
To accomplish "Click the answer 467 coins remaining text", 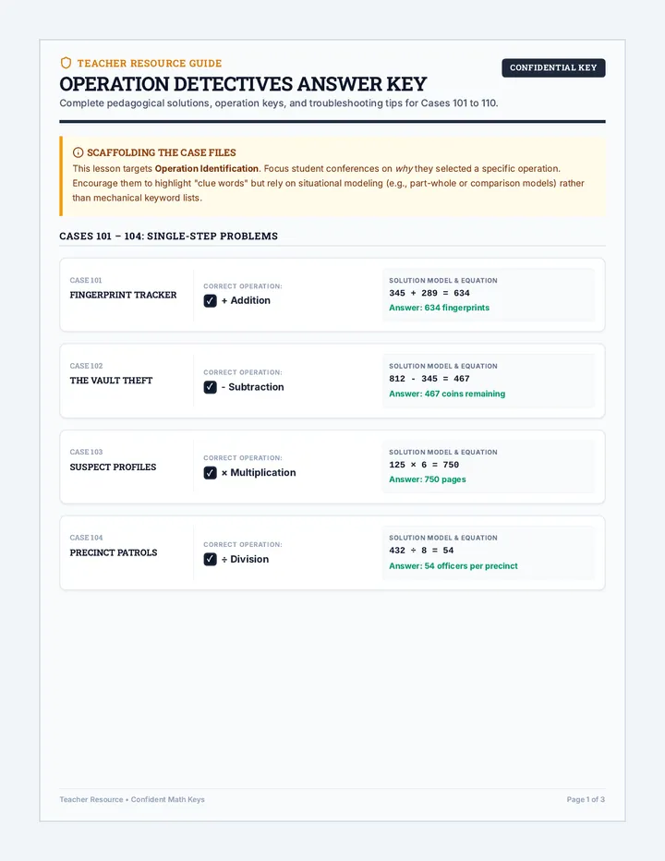I will (x=447, y=394).
